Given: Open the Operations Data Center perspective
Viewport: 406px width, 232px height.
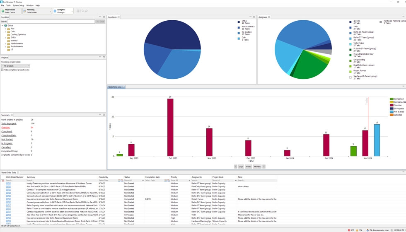Looking at the screenshot, I should tap(3, 11).
